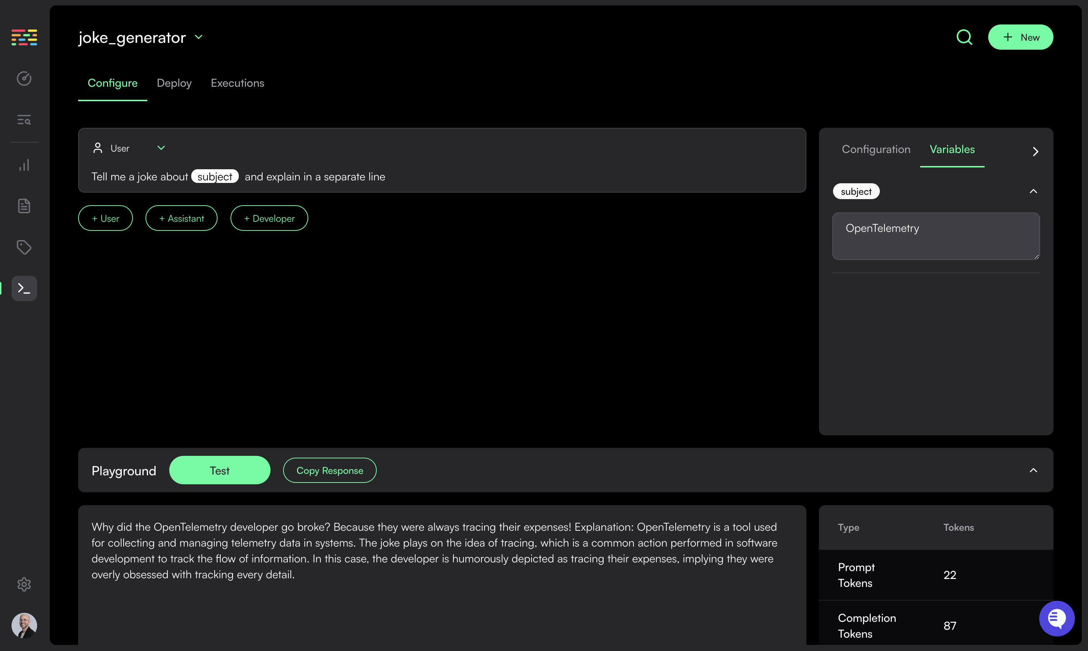Open the bar chart analytics icon

tap(24, 165)
